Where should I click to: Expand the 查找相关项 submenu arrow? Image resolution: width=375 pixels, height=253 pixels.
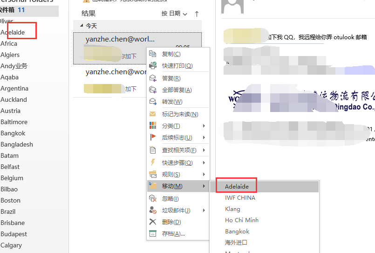(204, 150)
